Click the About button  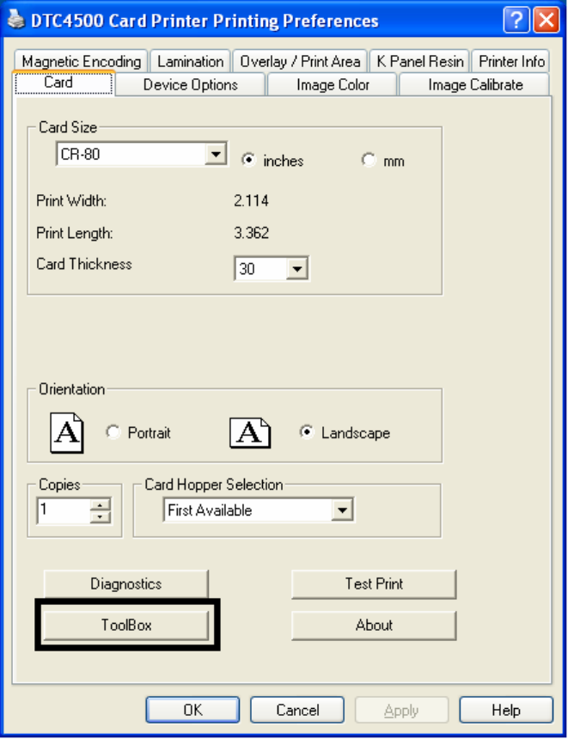(x=374, y=626)
